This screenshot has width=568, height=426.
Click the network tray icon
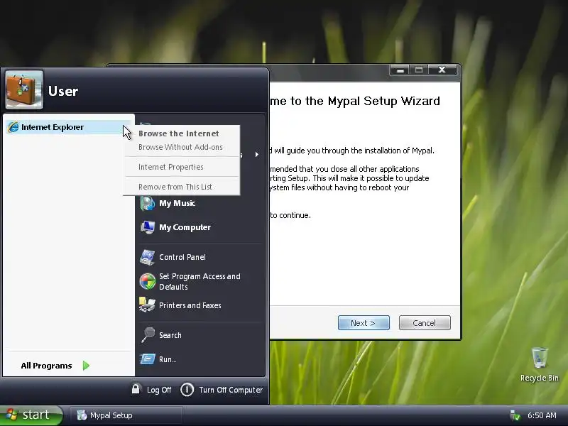tap(515, 415)
